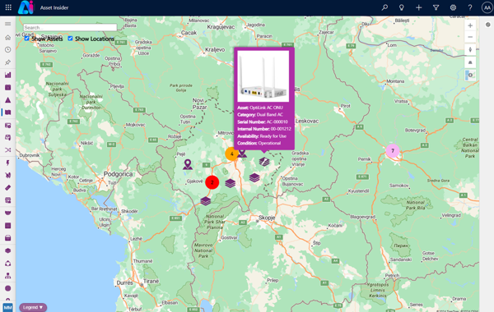Open the search magnifier in top bar

coord(384,7)
